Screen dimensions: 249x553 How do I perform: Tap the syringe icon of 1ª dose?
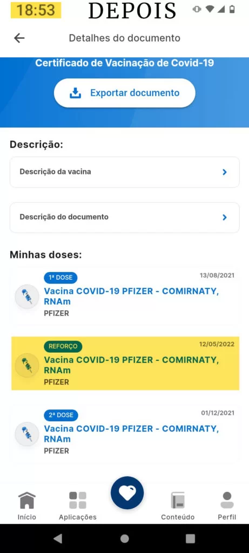pyautogui.click(x=27, y=296)
